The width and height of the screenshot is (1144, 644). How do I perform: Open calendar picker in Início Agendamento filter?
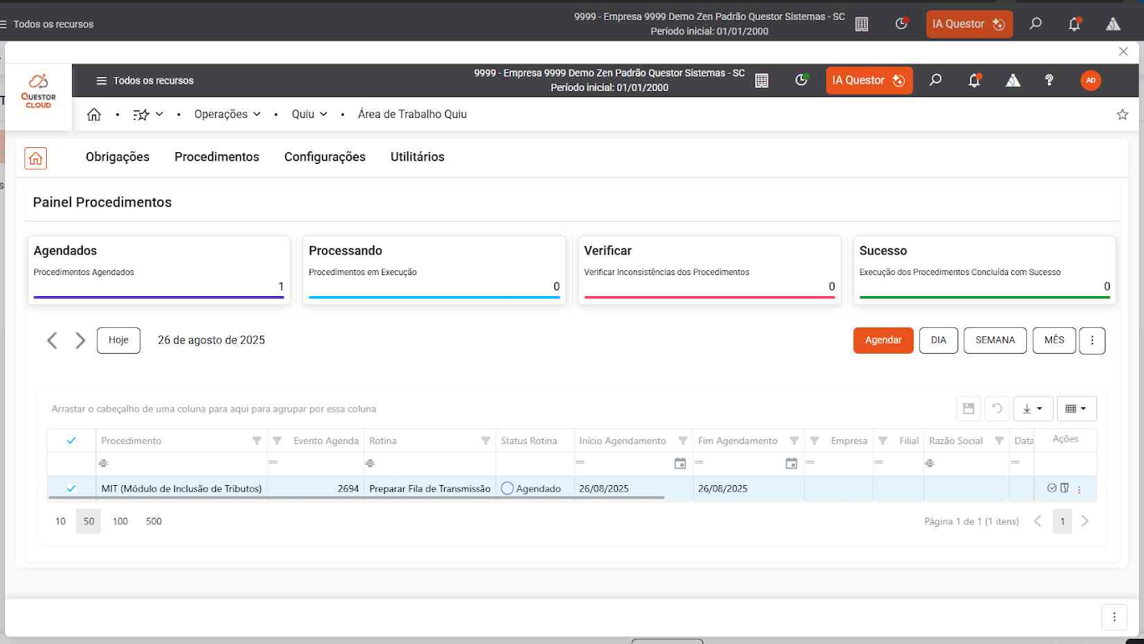(x=680, y=463)
